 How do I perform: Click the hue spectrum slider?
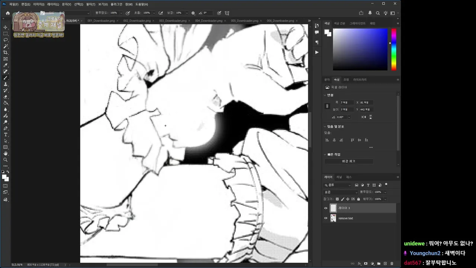point(393,50)
